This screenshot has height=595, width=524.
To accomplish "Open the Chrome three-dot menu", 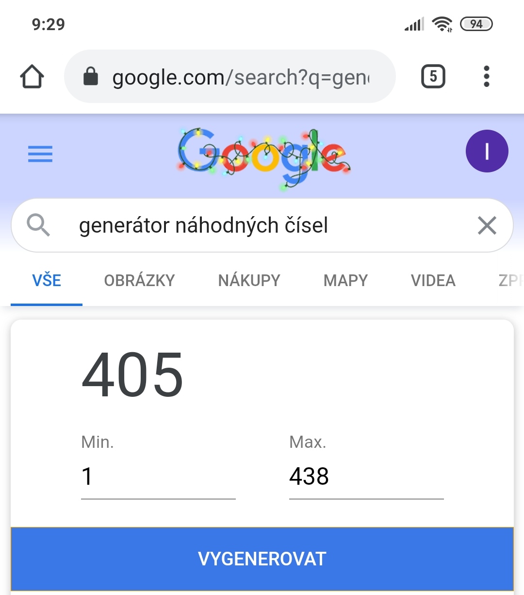I will 486,76.
